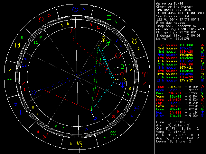Screen dimensions: 206x154
Task: Click the Libra glyph beside the 1st house row
Action: 202,45
